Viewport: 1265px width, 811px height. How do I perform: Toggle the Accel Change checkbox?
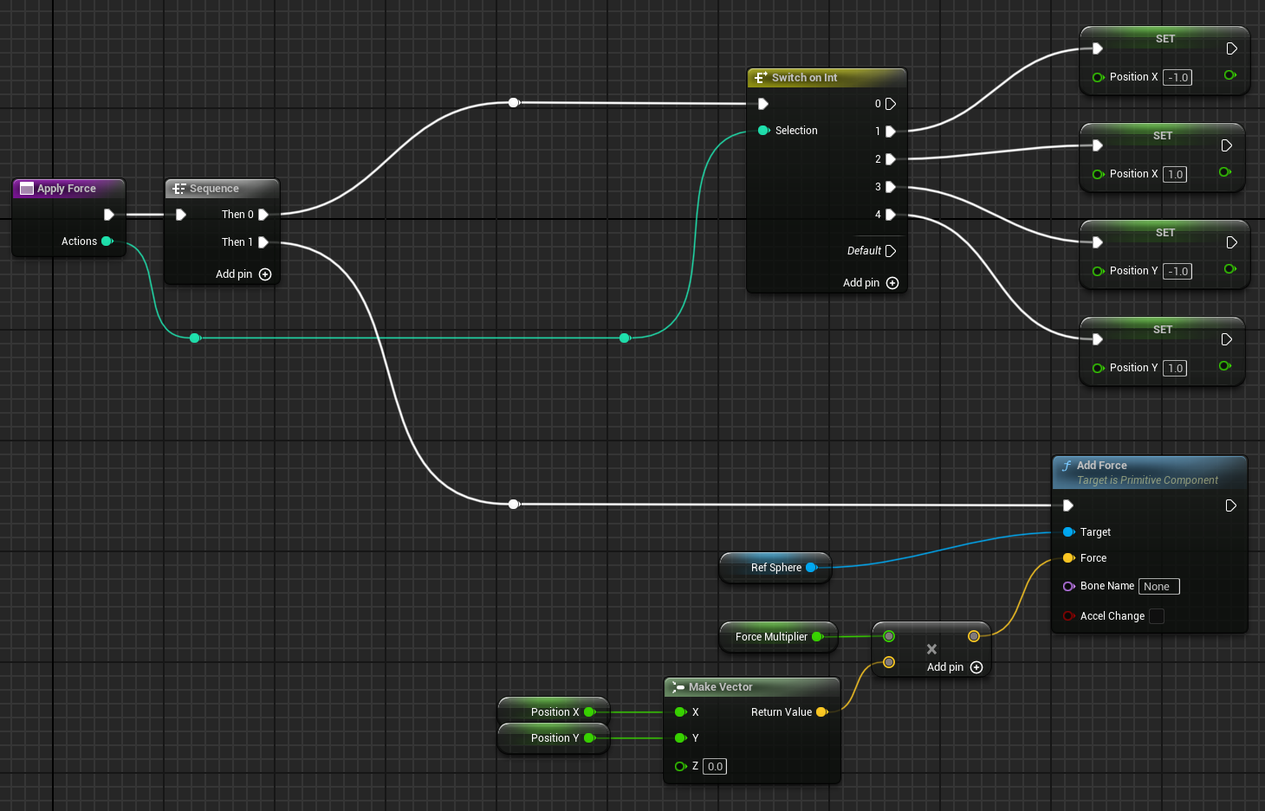[x=1157, y=616]
